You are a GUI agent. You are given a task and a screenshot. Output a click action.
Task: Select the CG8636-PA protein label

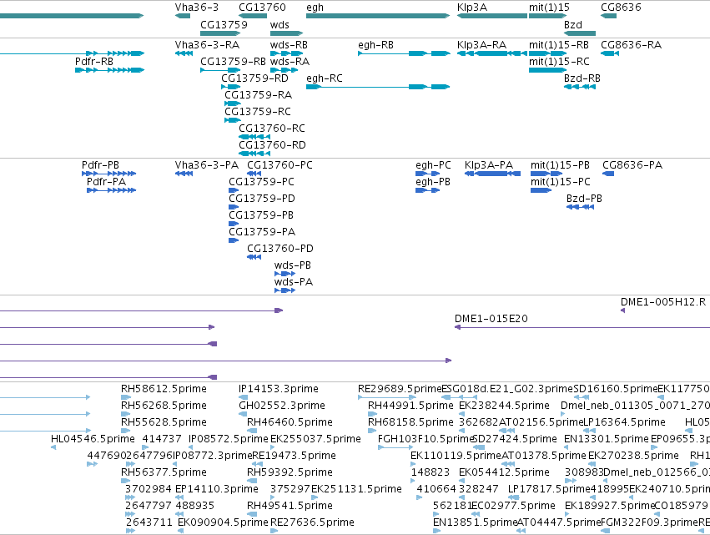632,165
